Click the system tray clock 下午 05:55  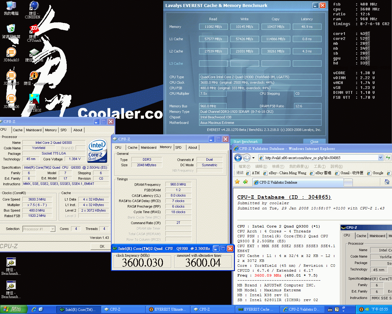click(x=379, y=309)
